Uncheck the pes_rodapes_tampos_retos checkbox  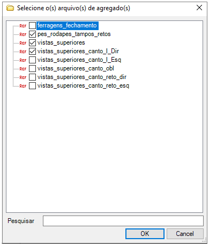point(32,34)
